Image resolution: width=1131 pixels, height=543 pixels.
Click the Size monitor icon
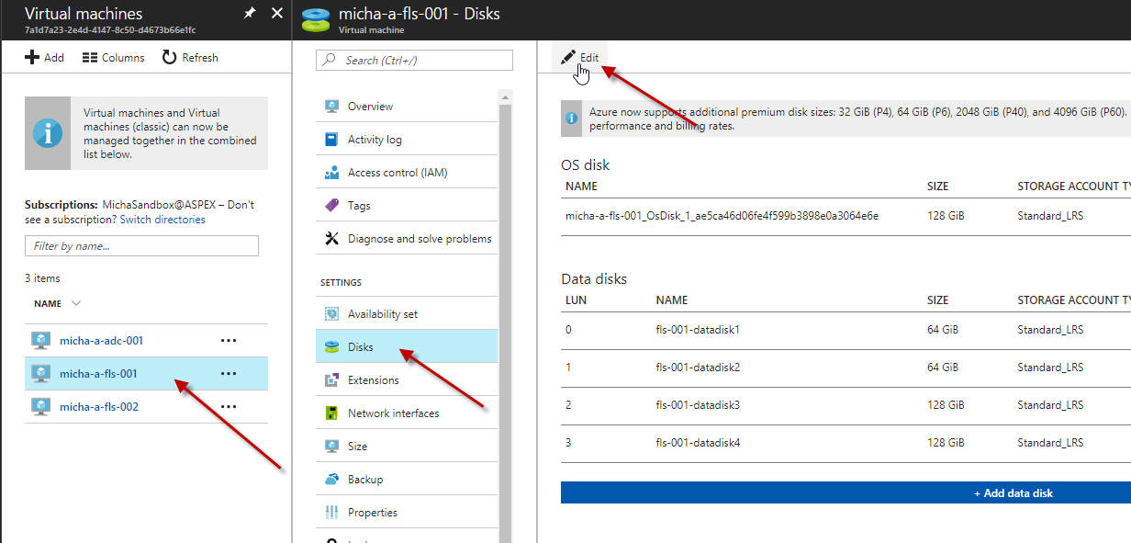(332, 447)
